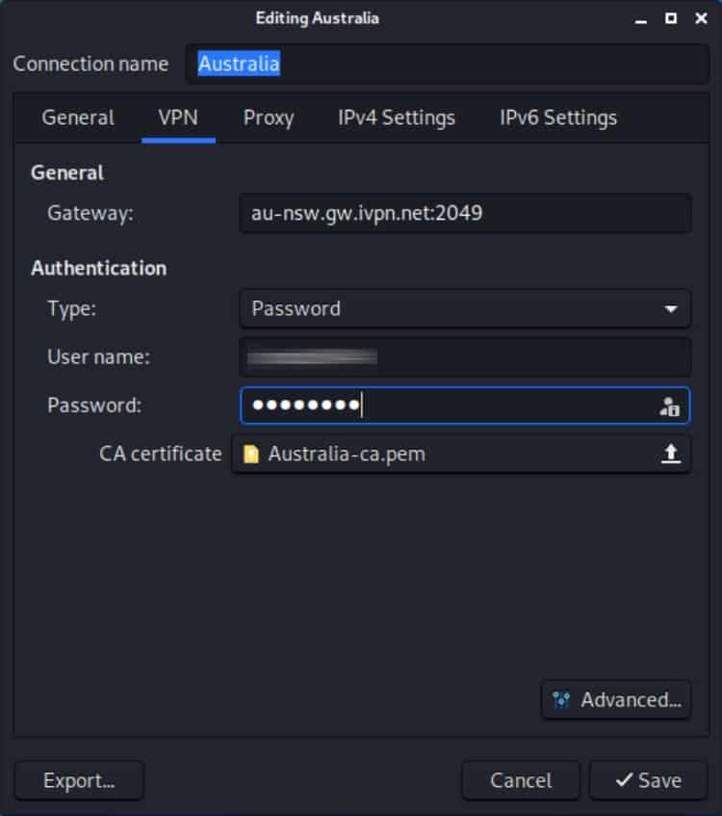The width and height of the screenshot is (722, 816).
Task: Click the Australia-ca.pem file icon
Action: click(x=251, y=454)
